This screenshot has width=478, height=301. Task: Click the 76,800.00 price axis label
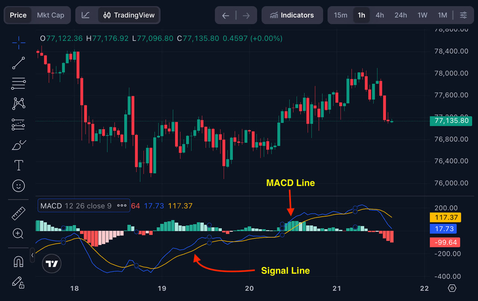(451, 139)
